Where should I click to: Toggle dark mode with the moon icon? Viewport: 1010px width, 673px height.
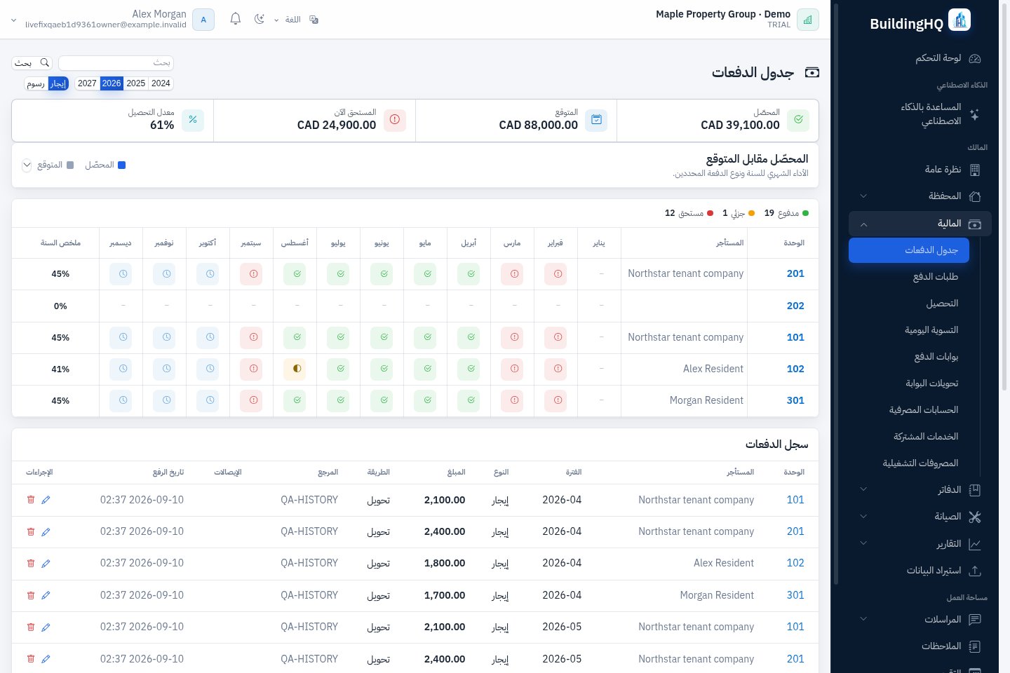[x=260, y=20]
